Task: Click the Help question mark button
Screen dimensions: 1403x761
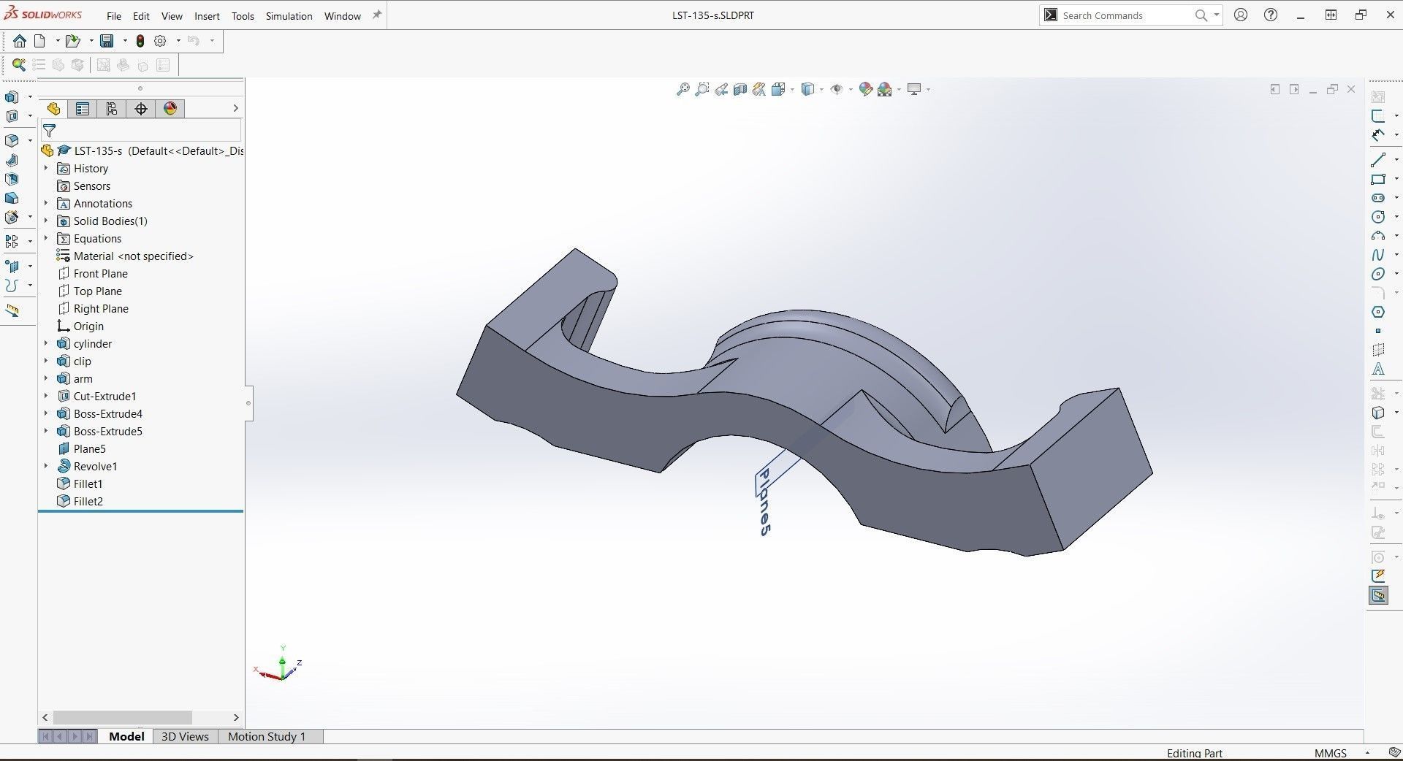Action: (x=1270, y=15)
